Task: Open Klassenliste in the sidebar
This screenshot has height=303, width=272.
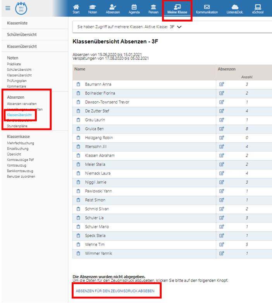Action: pyautogui.click(x=17, y=24)
